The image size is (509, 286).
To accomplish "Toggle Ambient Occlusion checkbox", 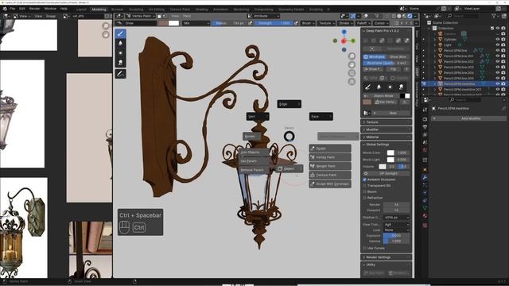I will coord(364,180).
